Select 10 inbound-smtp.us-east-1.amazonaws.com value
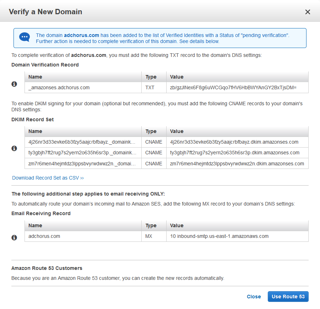 [x=237, y=236]
